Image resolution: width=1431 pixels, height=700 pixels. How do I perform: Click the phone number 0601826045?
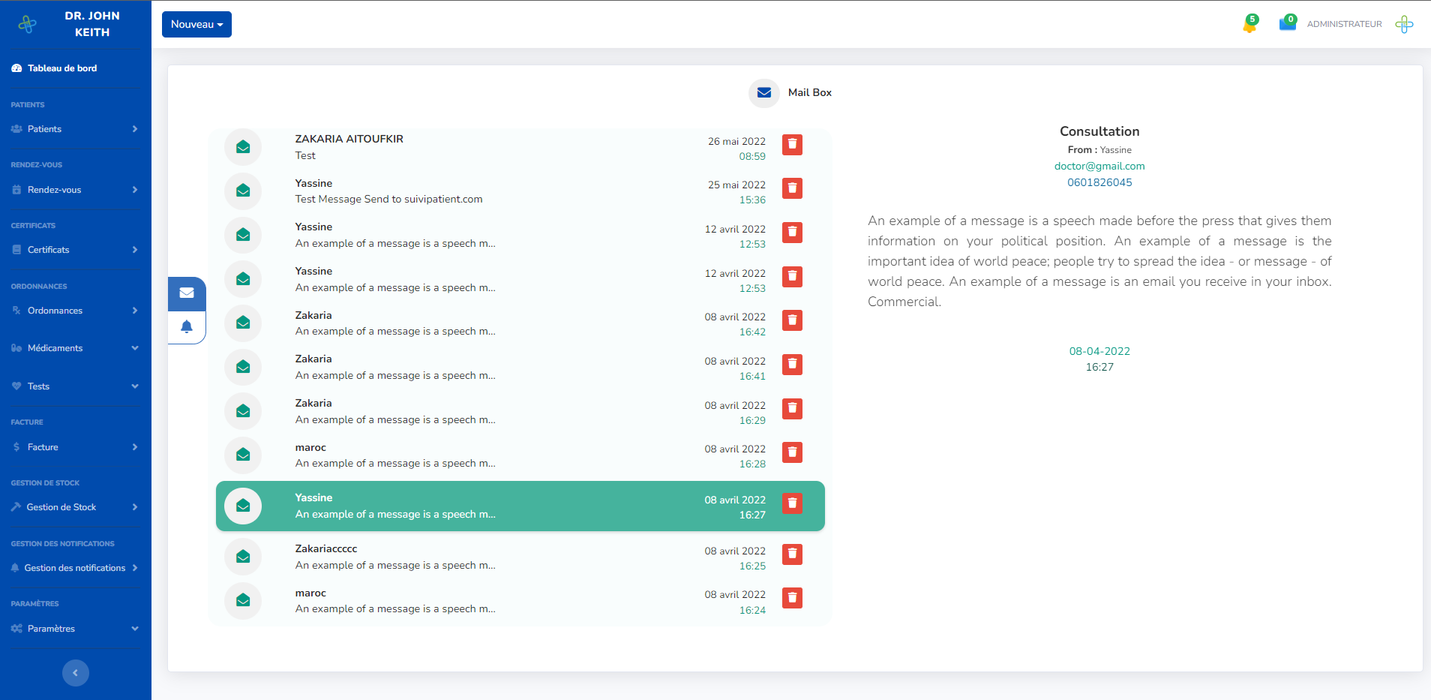(1099, 182)
